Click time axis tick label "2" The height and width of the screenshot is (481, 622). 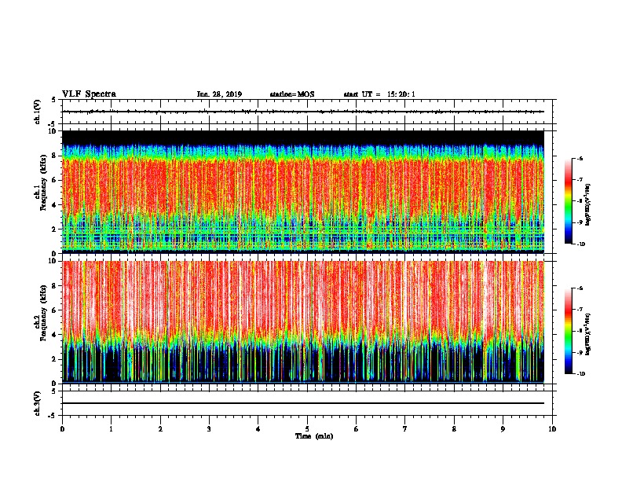(160, 429)
